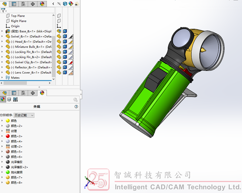Click black appearance swatch for Swivel

[71, 37]
